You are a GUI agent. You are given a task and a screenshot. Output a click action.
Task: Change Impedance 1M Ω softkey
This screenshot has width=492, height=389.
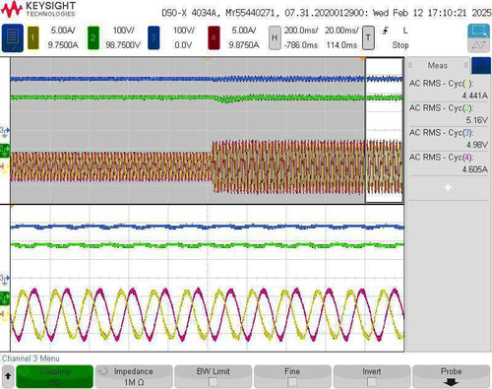(x=134, y=376)
